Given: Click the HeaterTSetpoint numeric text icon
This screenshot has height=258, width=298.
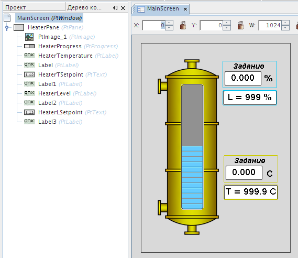Looking at the screenshot, I should (29, 74).
